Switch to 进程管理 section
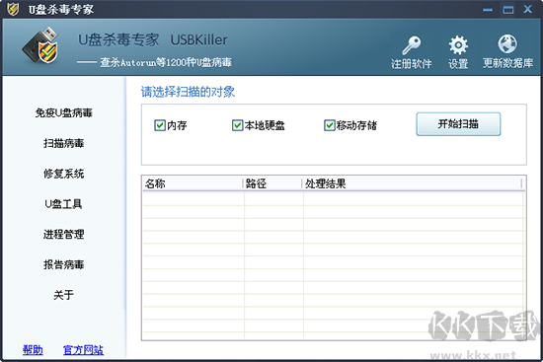Image resolution: width=543 pixels, height=362 pixels. tap(64, 235)
